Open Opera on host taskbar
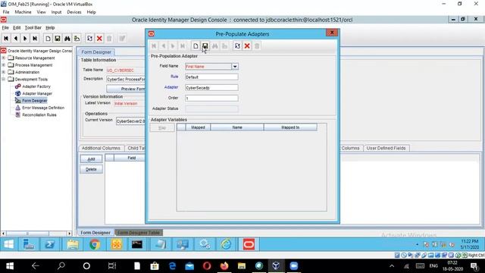Viewport: 485px width, 273px height. pos(207,266)
